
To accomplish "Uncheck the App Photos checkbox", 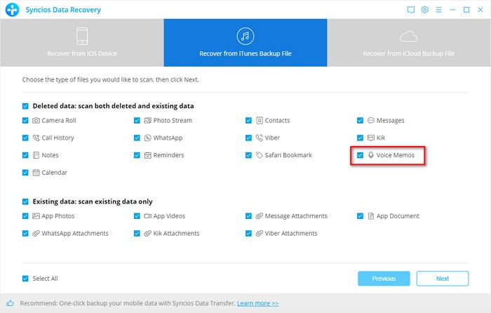I will pyautogui.click(x=25, y=216).
